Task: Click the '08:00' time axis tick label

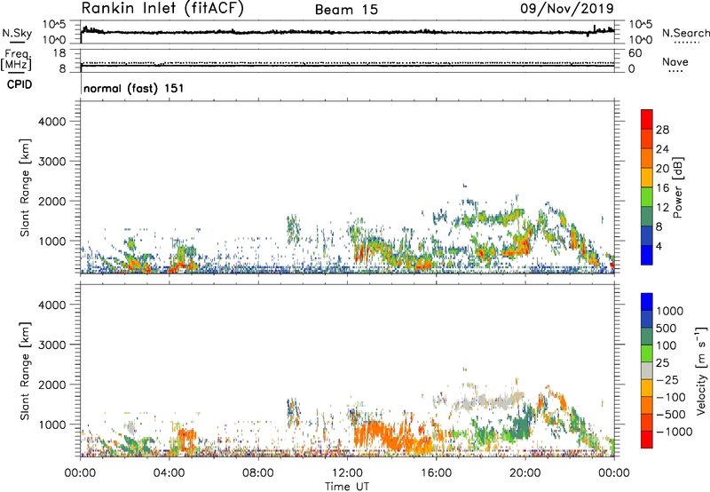Action: click(x=258, y=473)
